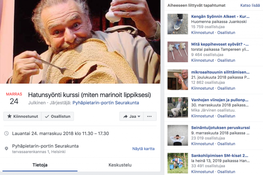Switch to the Keskustelu tab
The image size is (263, 175).
[x=120, y=165]
